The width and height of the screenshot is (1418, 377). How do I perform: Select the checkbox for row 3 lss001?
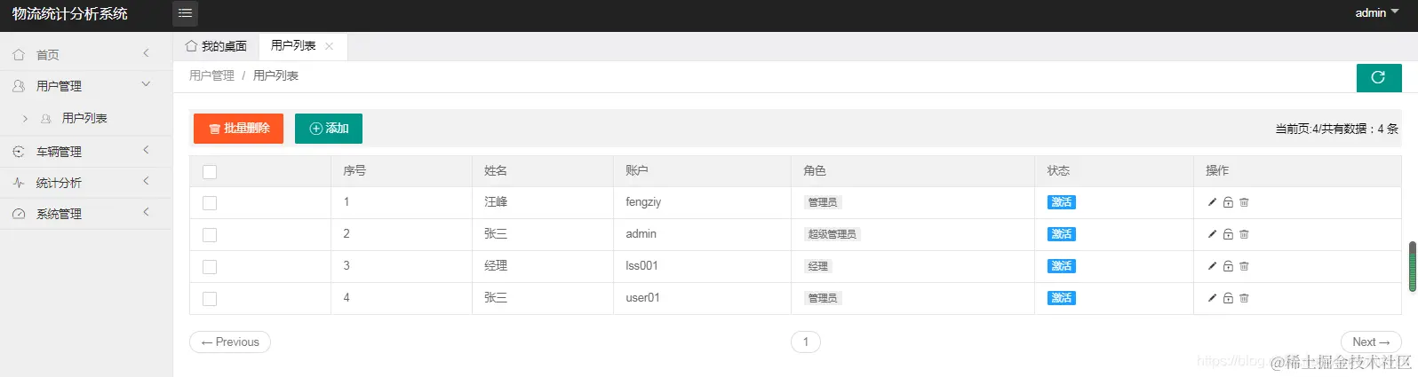[x=210, y=267]
